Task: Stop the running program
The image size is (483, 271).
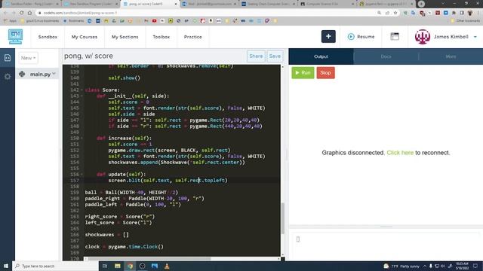Action: coord(325,73)
